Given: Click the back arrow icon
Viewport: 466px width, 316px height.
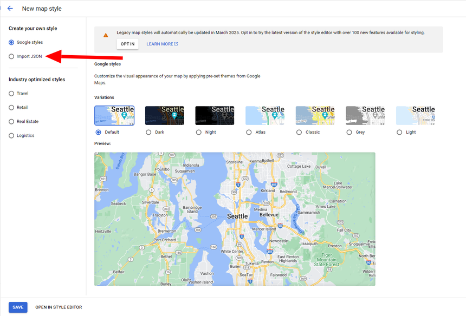Looking at the screenshot, I should pyautogui.click(x=10, y=9).
